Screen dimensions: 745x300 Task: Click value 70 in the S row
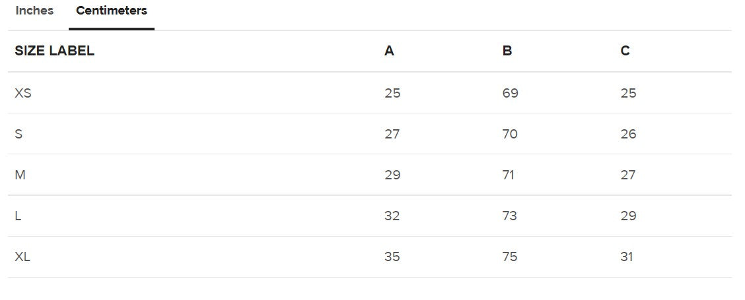(510, 134)
